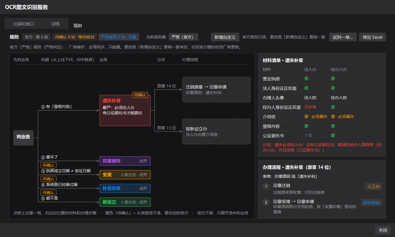Click the 官方·第 0 版 version tag
This screenshot has height=237, width=395.
[x=37, y=37]
